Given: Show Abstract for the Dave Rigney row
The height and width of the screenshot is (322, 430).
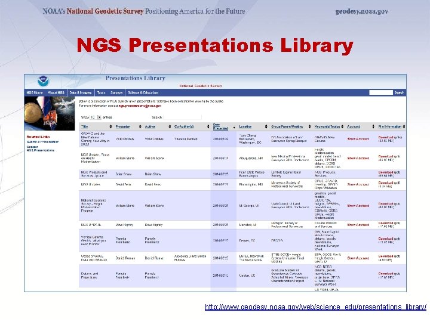Looking at the screenshot, I should (358, 225).
